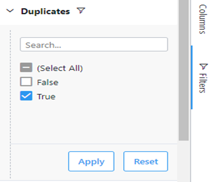The height and width of the screenshot is (182, 214).
Task: Collapse the Duplicates filter group chevron
Action: point(10,11)
